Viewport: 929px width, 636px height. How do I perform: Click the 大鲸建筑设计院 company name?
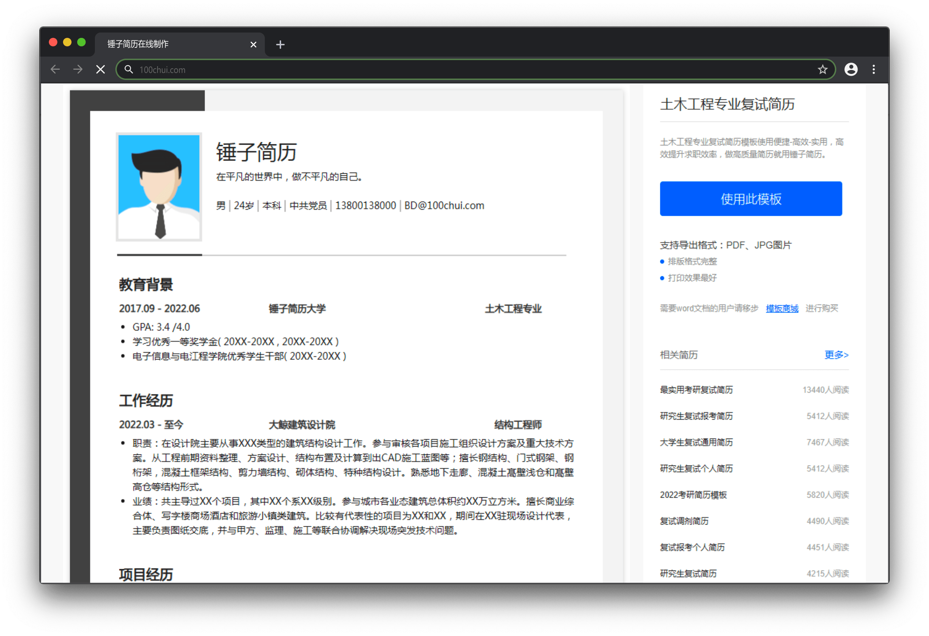click(x=302, y=425)
